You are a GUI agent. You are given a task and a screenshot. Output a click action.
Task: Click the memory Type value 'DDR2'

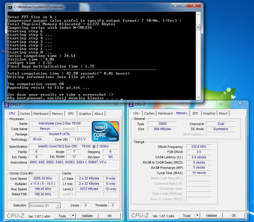click(x=163, y=124)
